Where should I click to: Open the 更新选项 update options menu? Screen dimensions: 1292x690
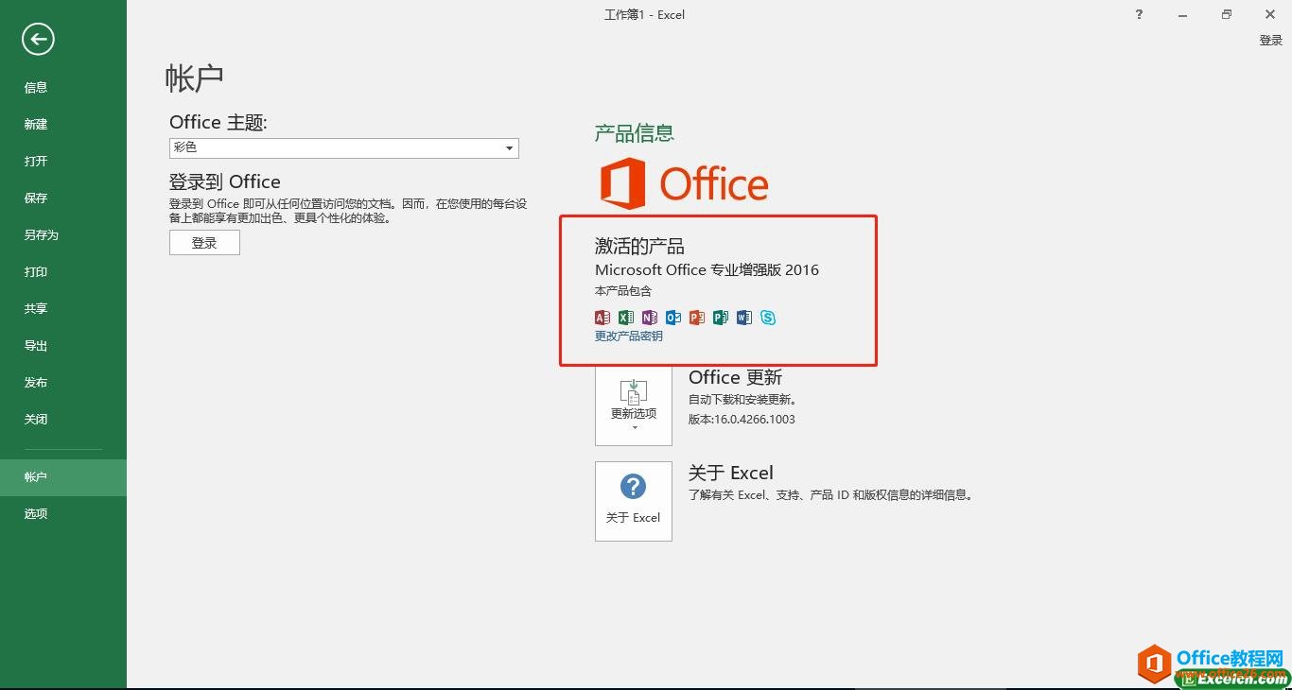click(634, 405)
